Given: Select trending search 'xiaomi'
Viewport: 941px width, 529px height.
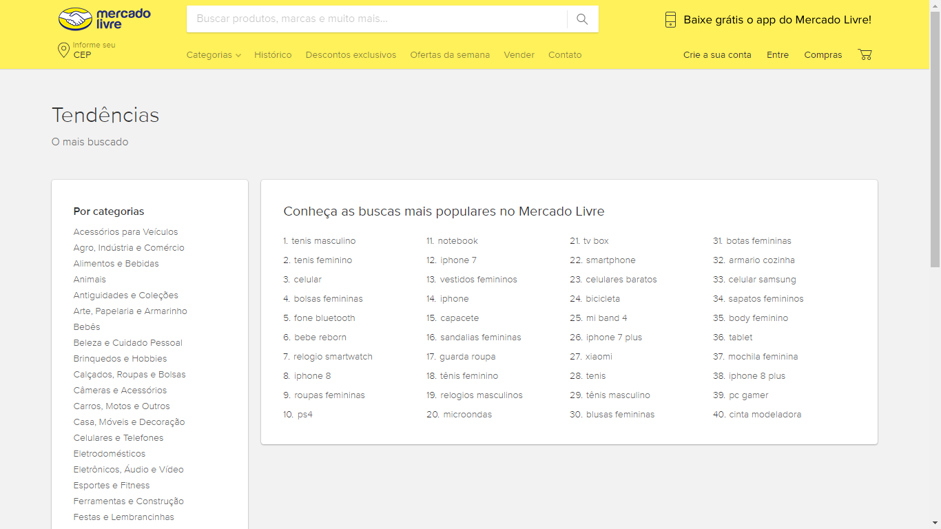Looking at the screenshot, I should (x=599, y=357).
